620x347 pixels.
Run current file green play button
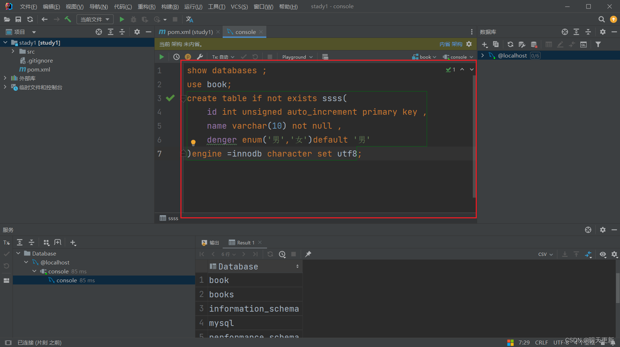[122, 19]
